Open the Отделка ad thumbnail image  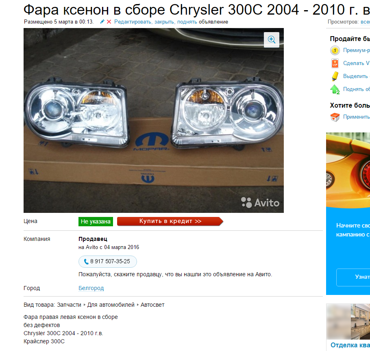[x=348, y=321]
